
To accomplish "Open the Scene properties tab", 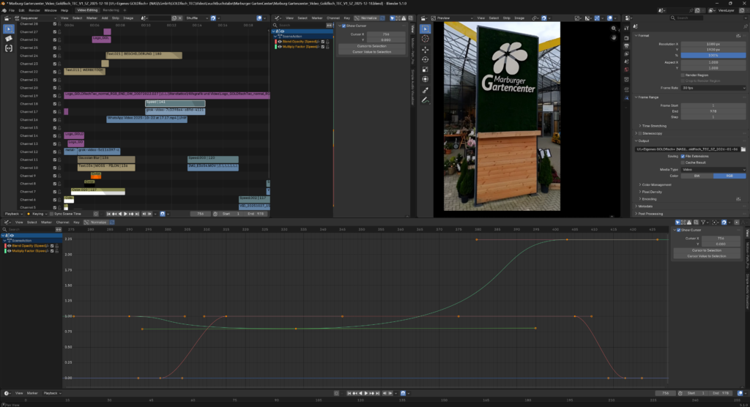I will pyautogui.click(x=627, y=61).
